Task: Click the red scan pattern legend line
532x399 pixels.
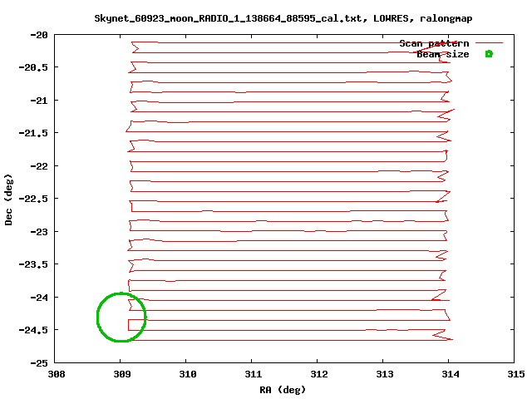Action: click(489, 42)
